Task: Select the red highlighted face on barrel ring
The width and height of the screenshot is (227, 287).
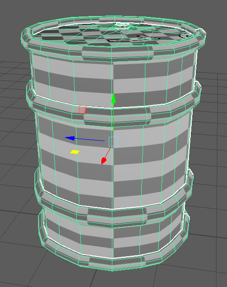Action: click(x=83, y=111)
